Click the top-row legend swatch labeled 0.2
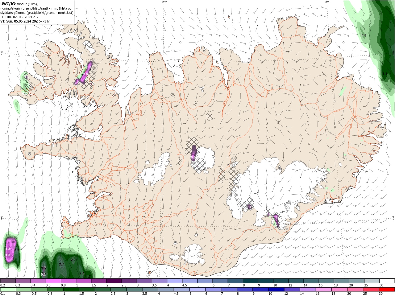Viewport: 395px width, 296px height. (x=8, y=281)
